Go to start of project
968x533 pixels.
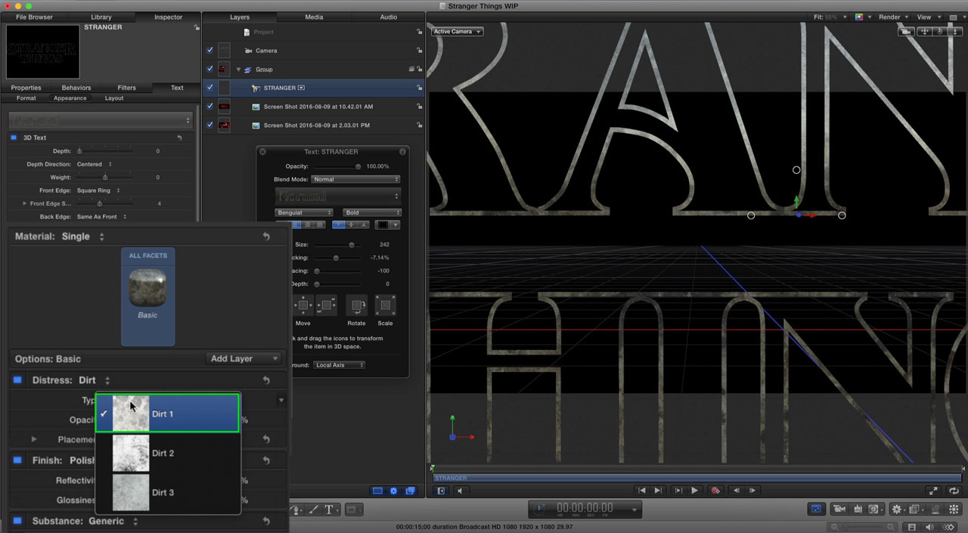(x=642, y=491)
